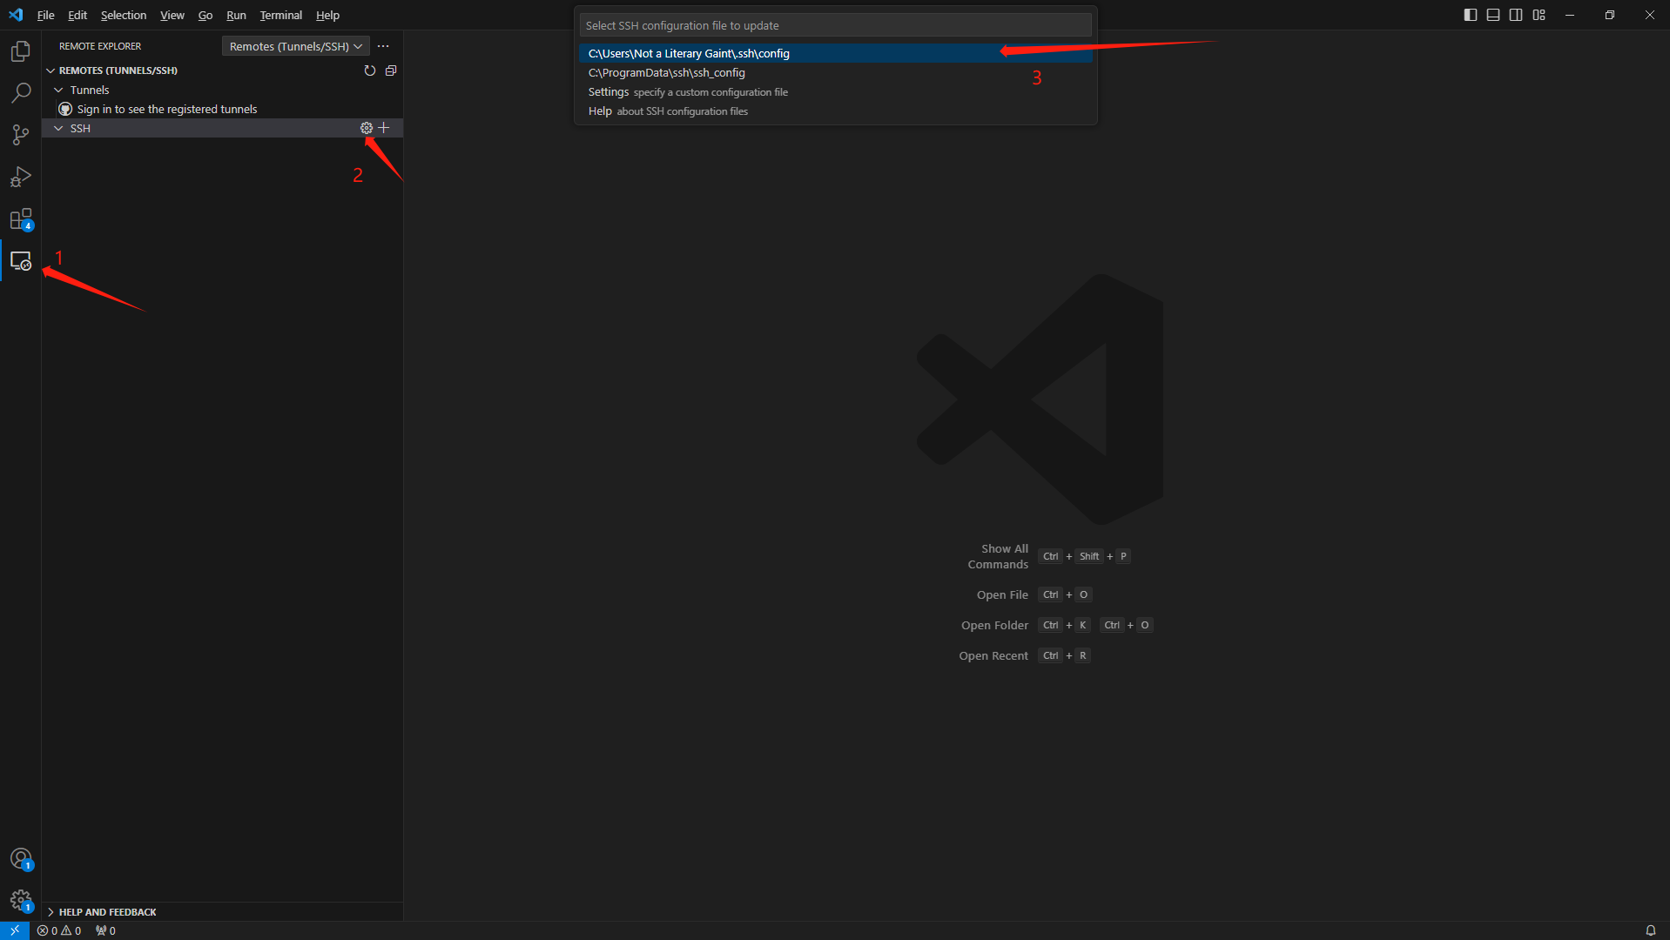Collapse all in Remote Explorer
The width and height of the screenshot is (1670, 940).
pyautogui.click(x=391, y=70)
